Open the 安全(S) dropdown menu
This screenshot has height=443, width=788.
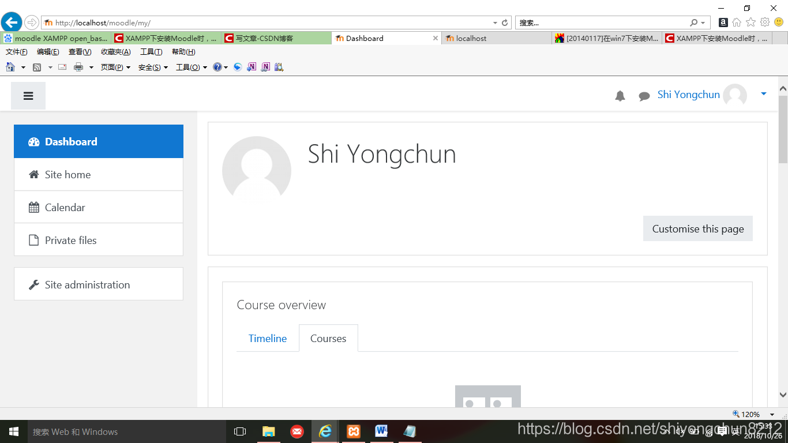pyautogui.click(x=149, y=67)
